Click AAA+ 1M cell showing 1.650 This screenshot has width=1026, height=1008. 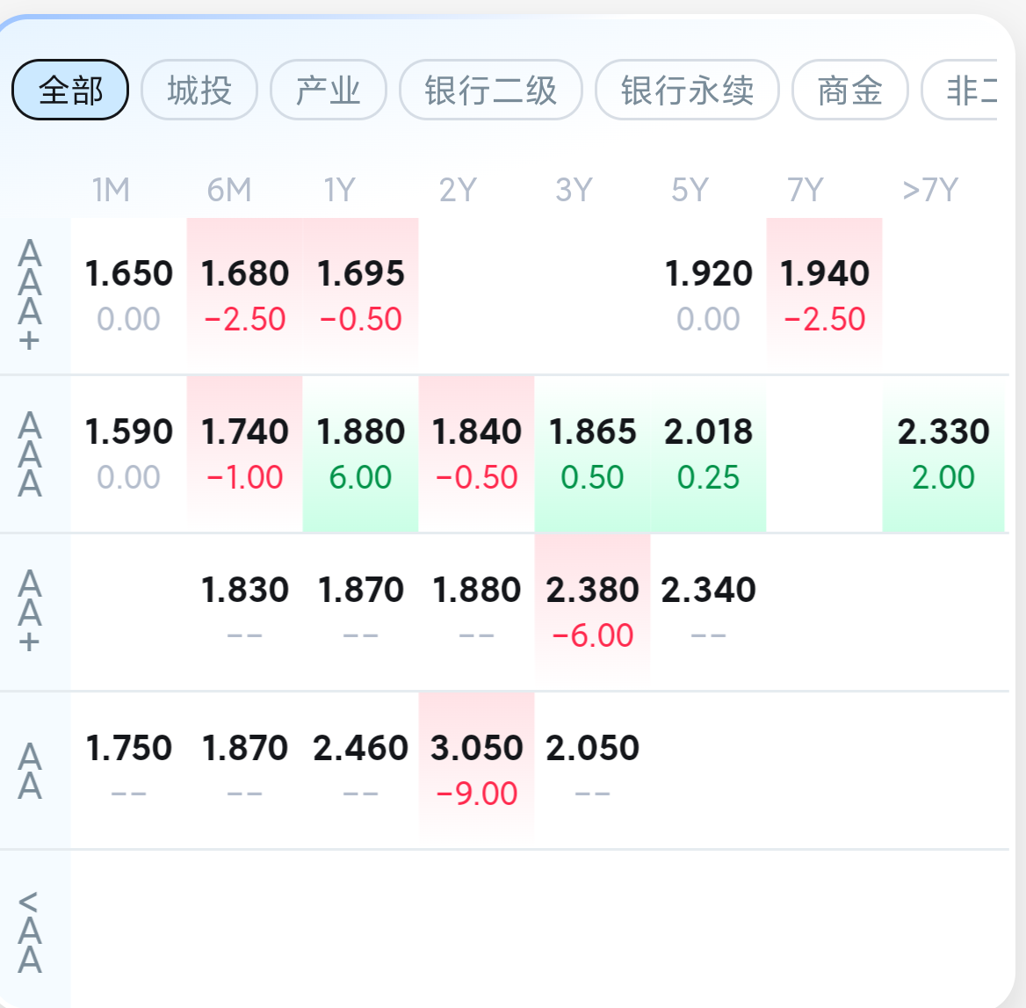click(129, 294)
